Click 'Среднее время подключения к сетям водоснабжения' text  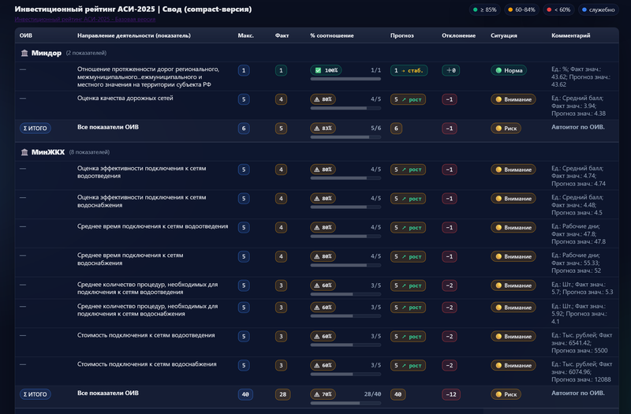pyautogui.click(x=130, y=259)
